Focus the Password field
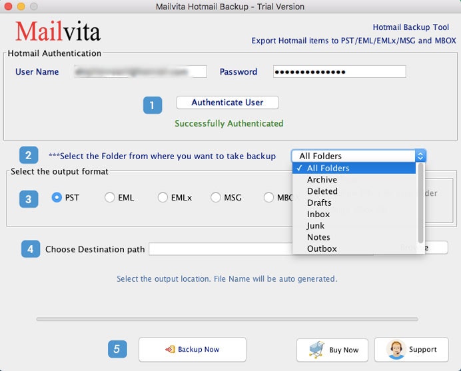This screenshot has height=371, width=461. click(x=340, y=72)
